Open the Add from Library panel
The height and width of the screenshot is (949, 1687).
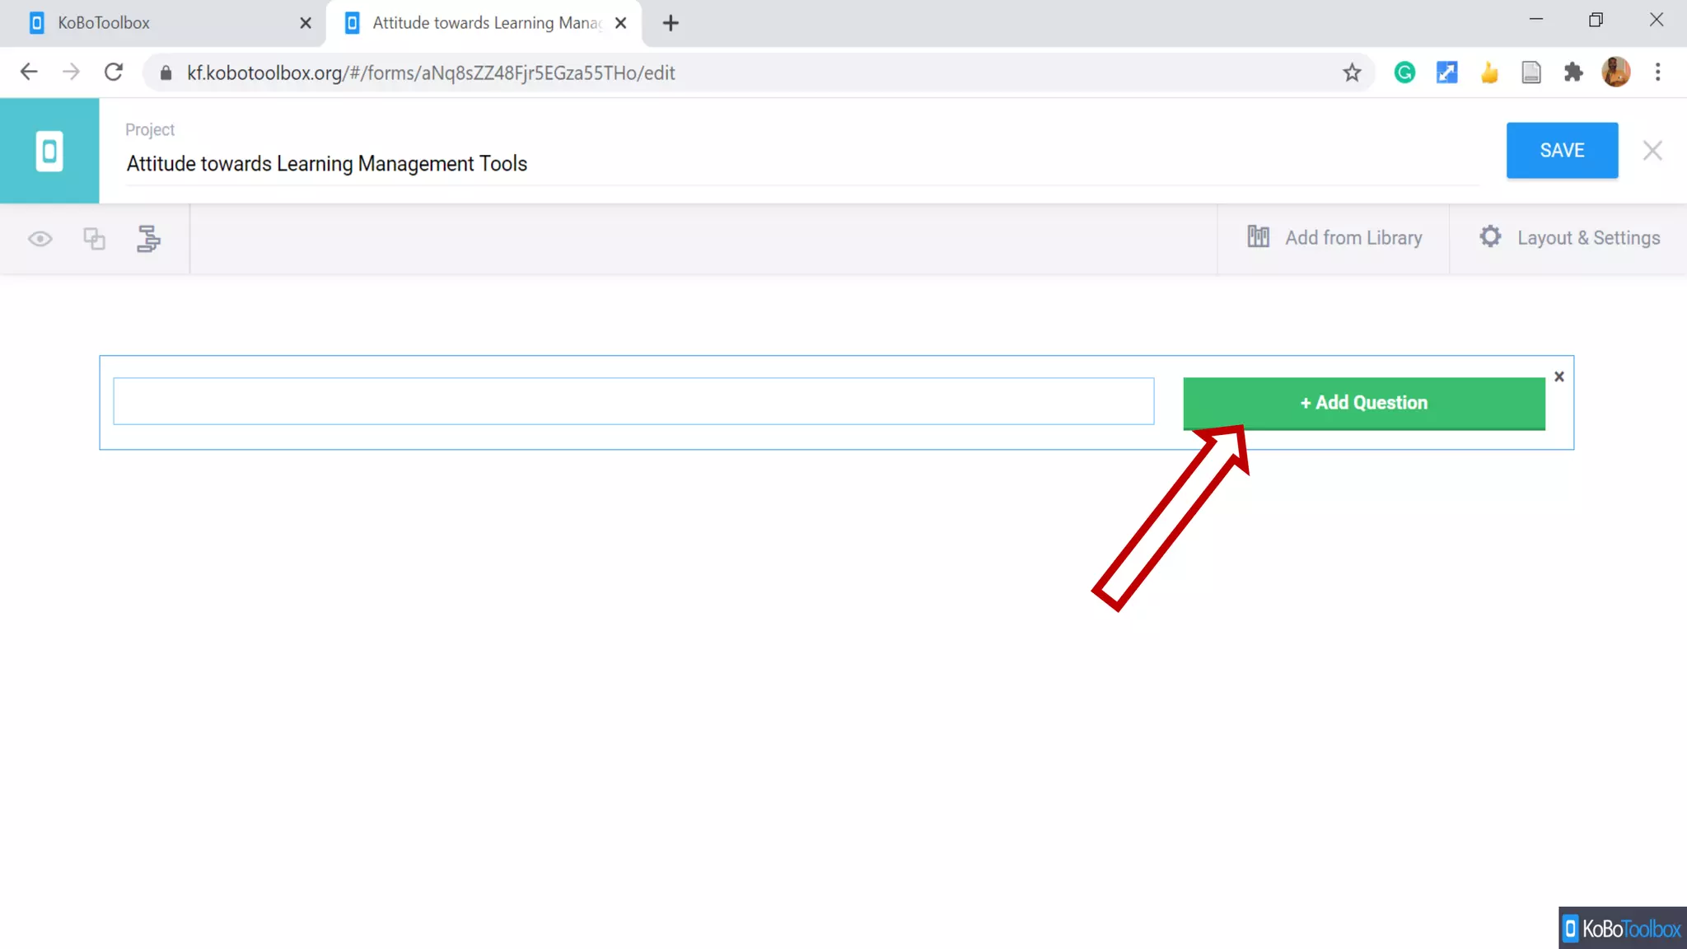coord(1334,238)
